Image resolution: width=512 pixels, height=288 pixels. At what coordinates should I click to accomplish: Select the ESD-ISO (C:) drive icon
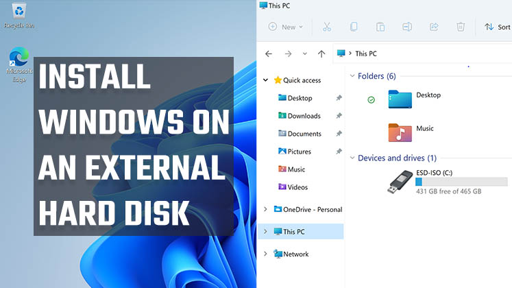click(400, 182)
